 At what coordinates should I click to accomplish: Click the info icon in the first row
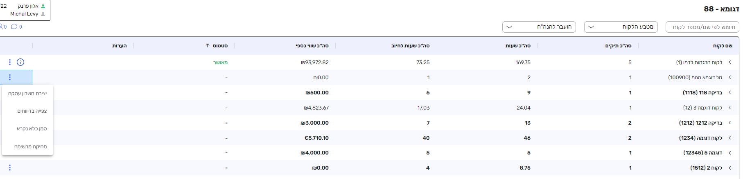[20, 62]
